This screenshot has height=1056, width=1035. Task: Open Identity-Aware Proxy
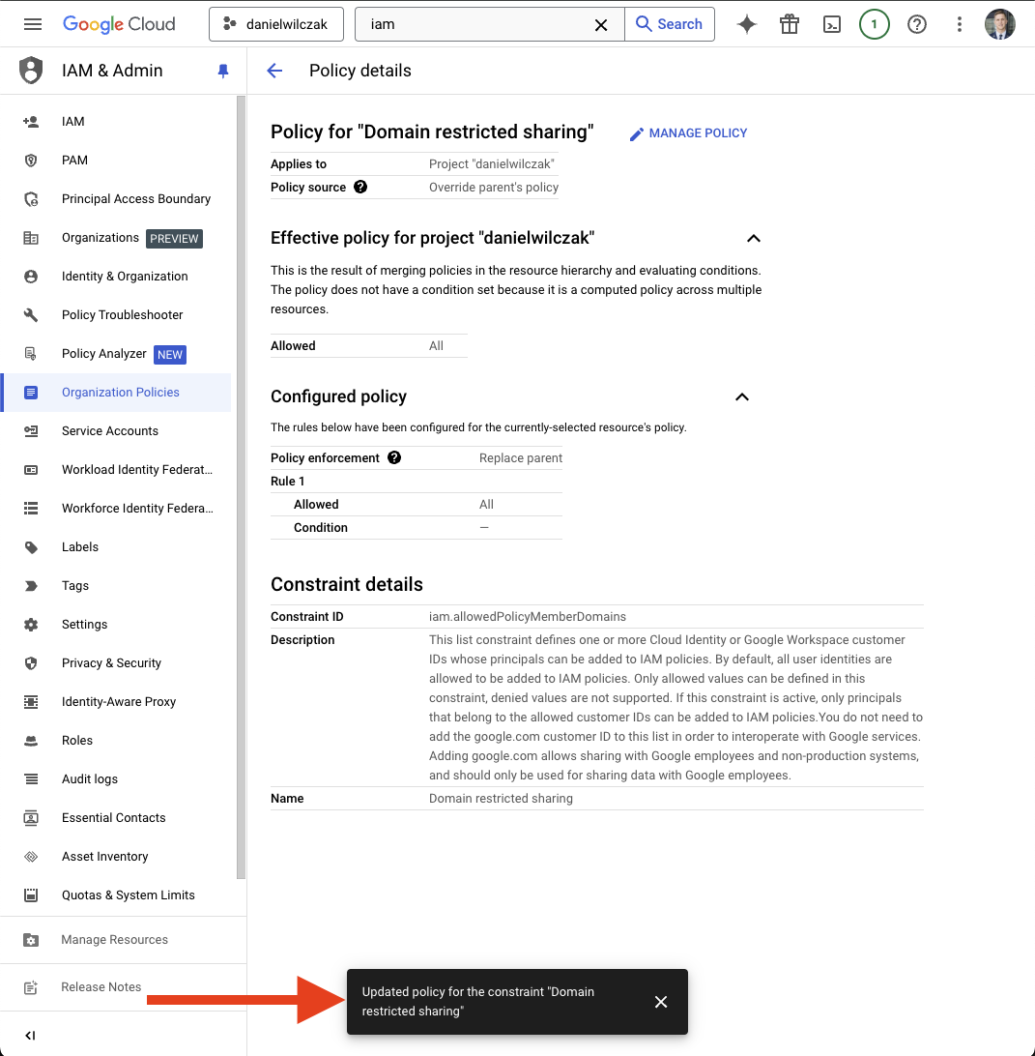tap(116, 702)
